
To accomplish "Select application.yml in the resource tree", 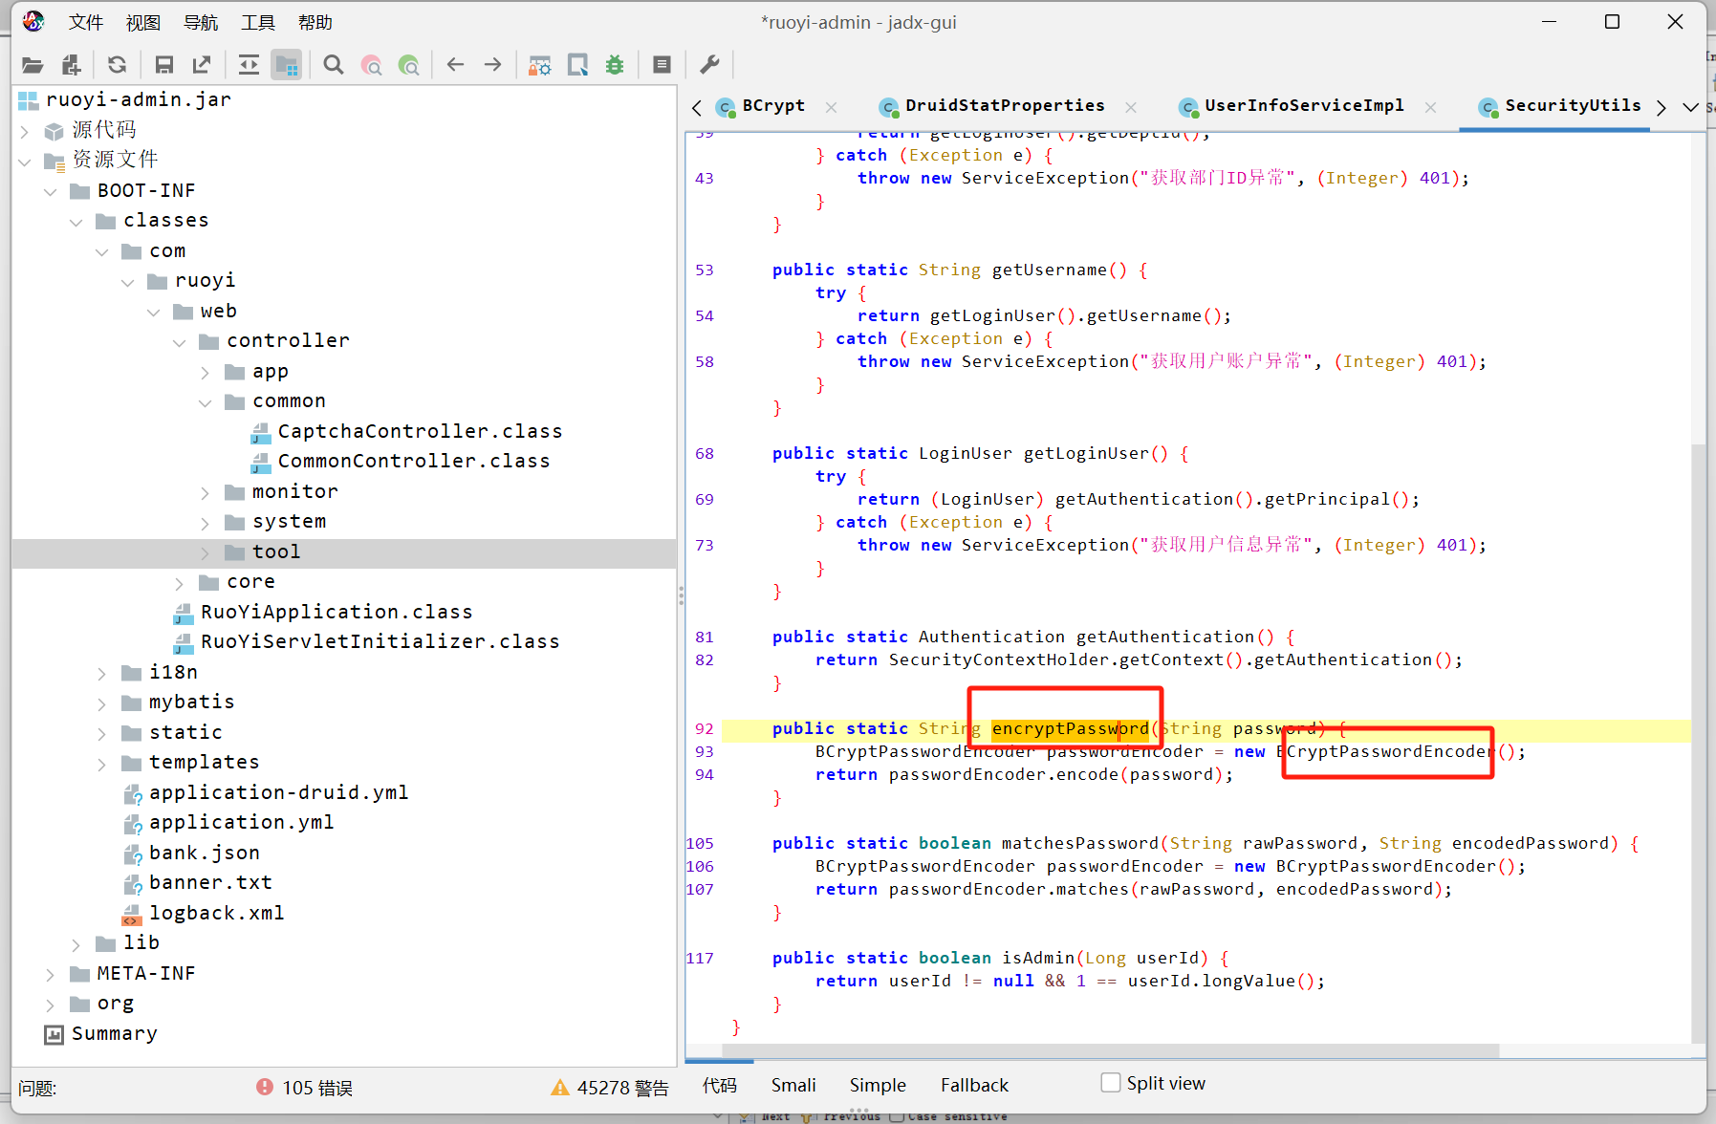I will coord(241,822).
